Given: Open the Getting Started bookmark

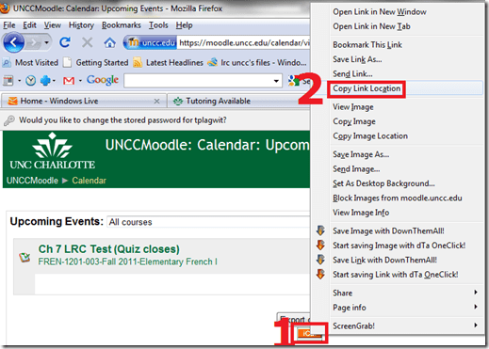Looking at the screenshot, I should click(x=96, y=62).
